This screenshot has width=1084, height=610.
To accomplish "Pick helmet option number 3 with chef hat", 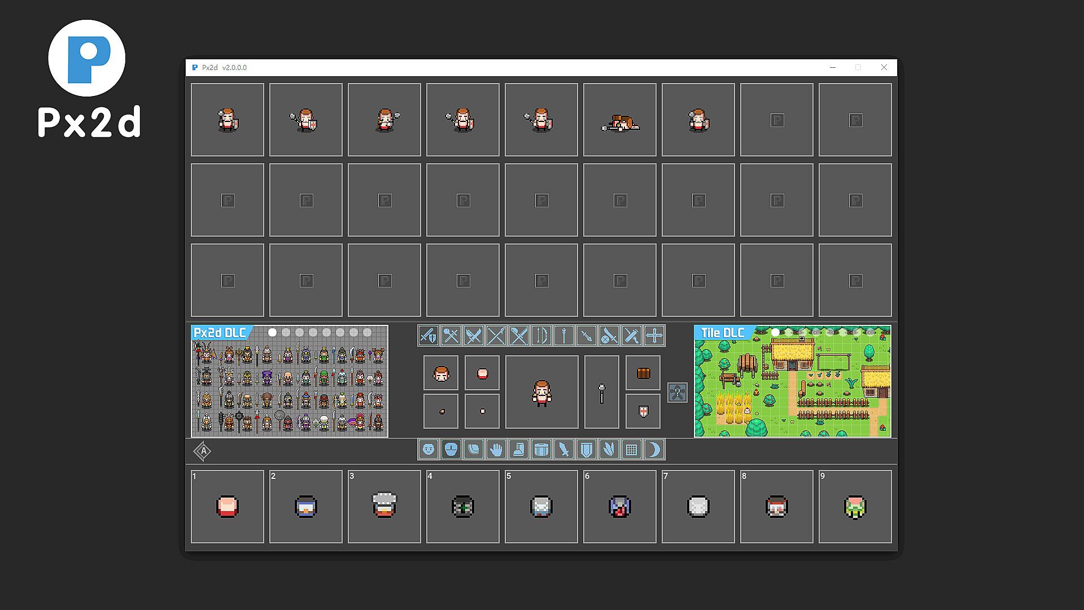I will point(384,507).
